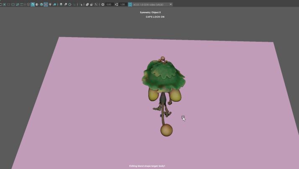Toggle multisample anti-aliasing
Screen dimensions: 299x169
(70, 4)
